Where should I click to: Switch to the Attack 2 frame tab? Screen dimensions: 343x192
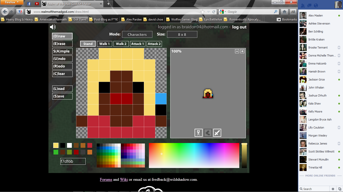154,44
